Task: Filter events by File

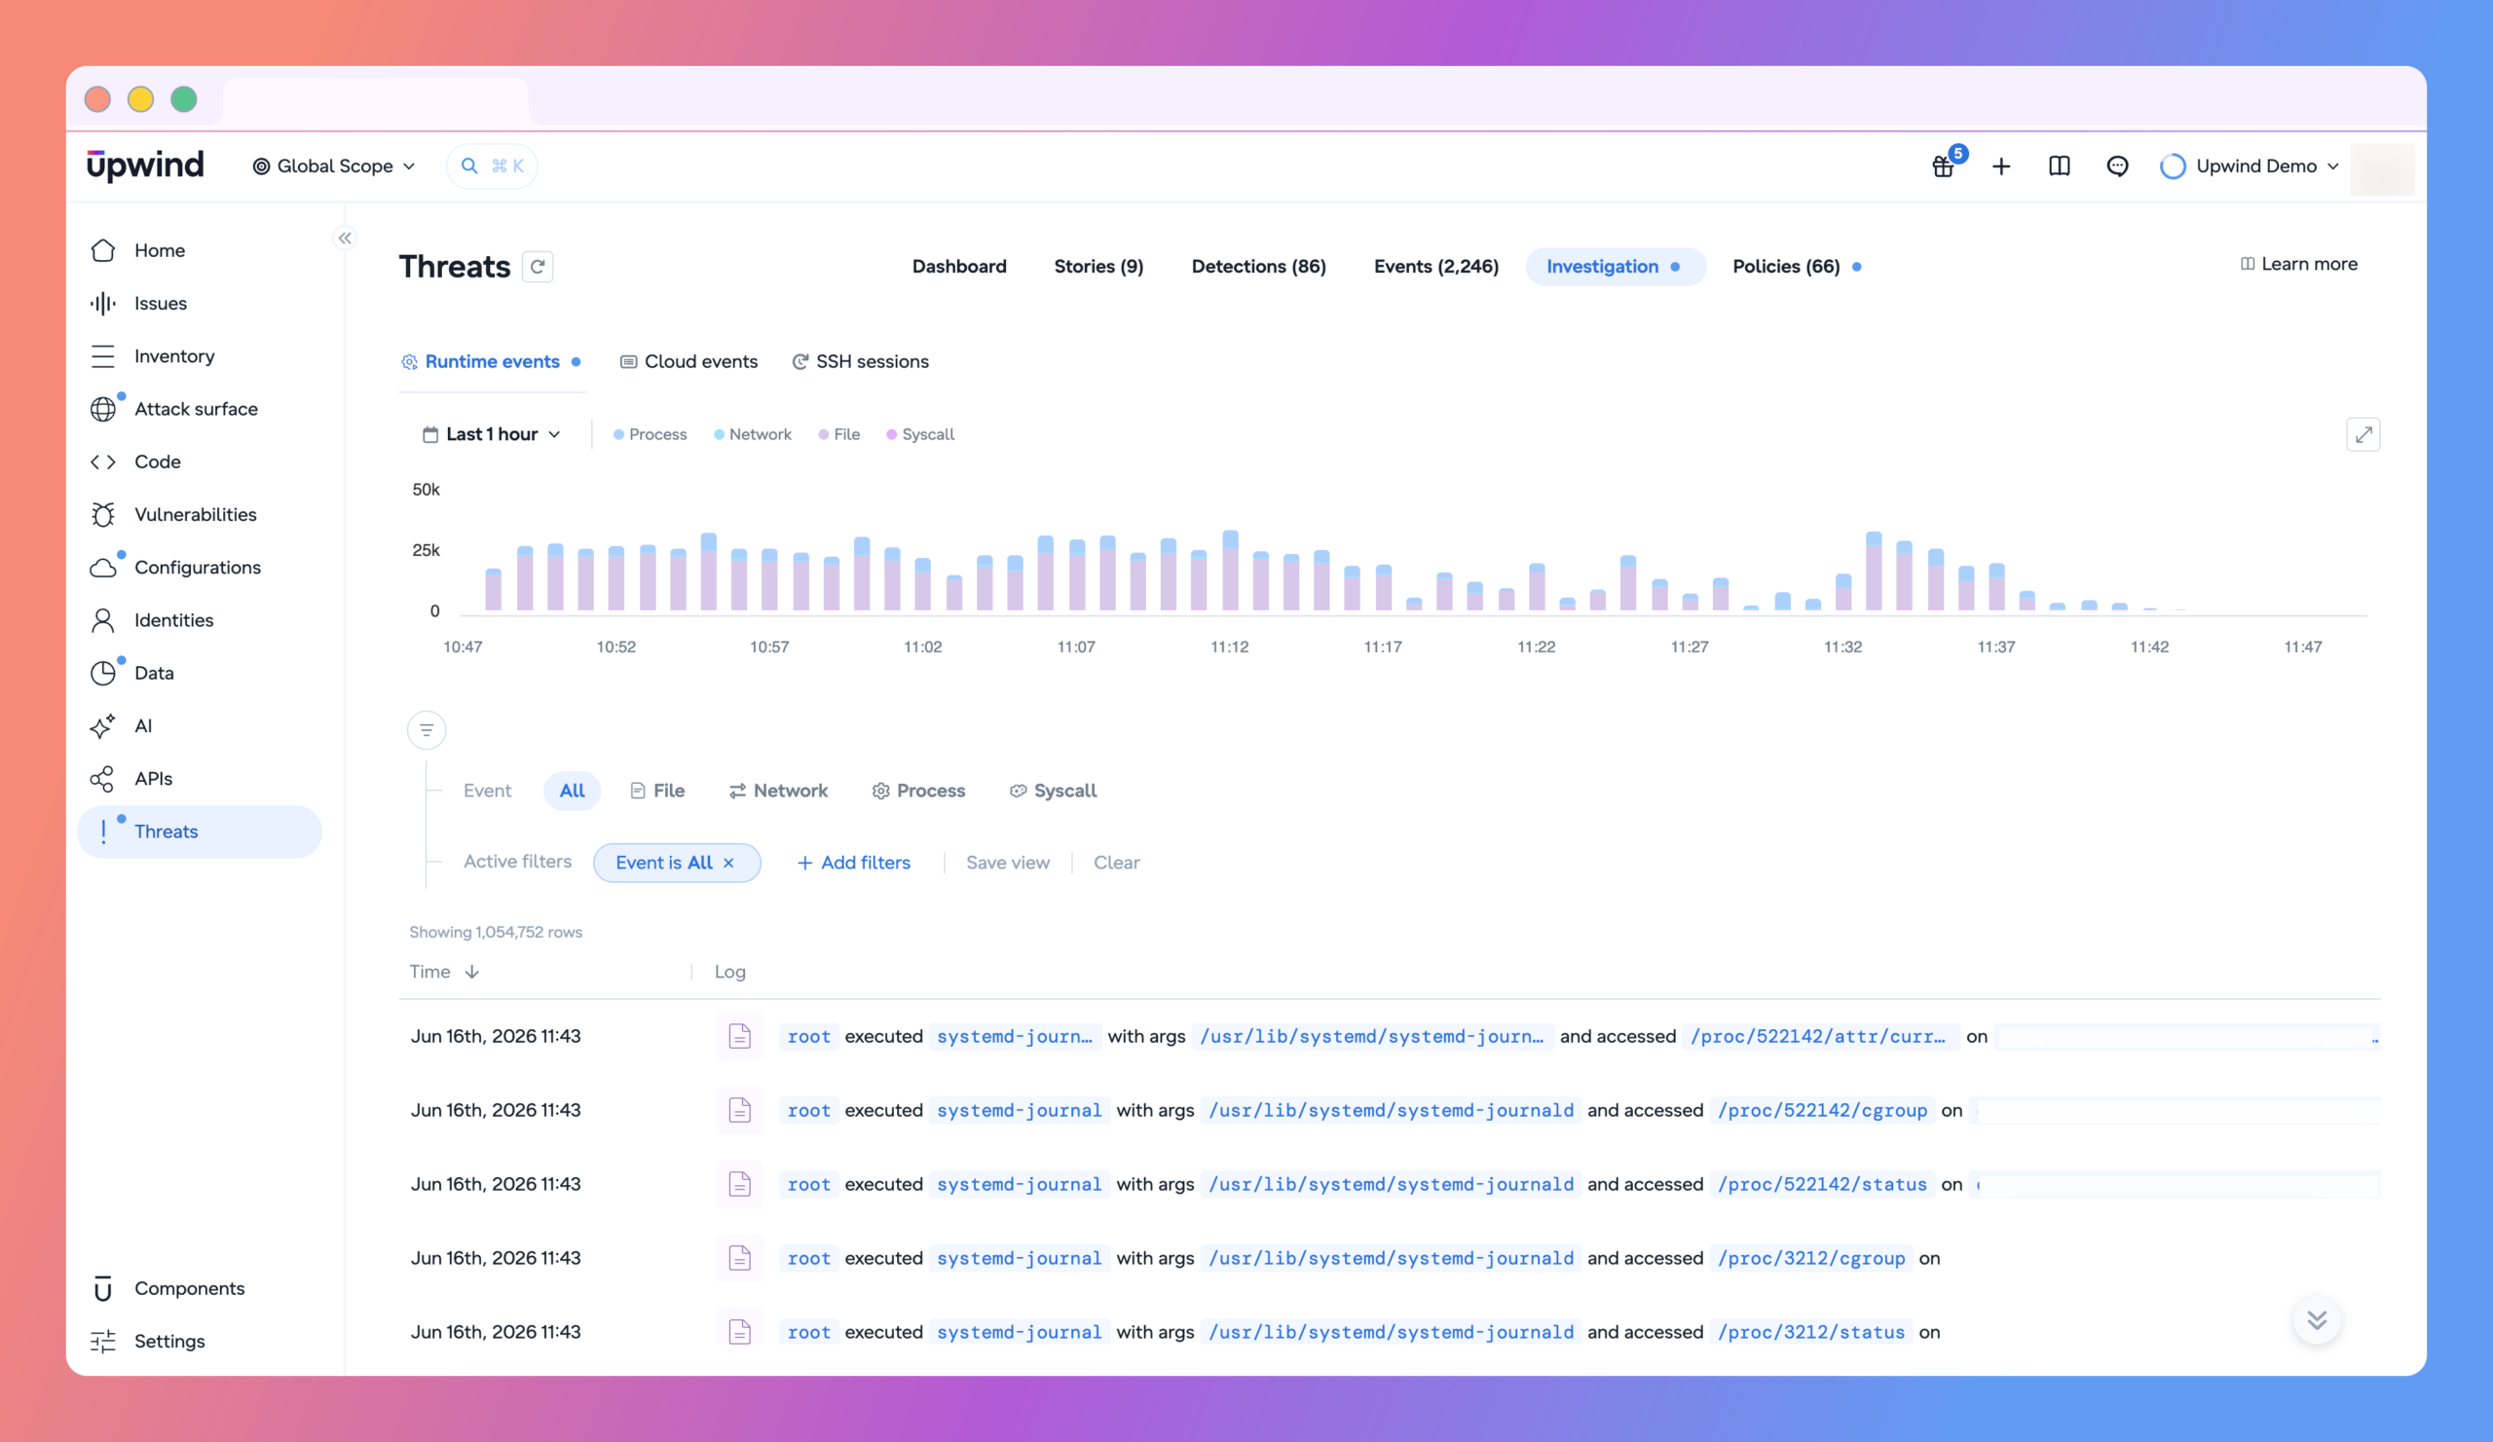Action: pos(657,791)
